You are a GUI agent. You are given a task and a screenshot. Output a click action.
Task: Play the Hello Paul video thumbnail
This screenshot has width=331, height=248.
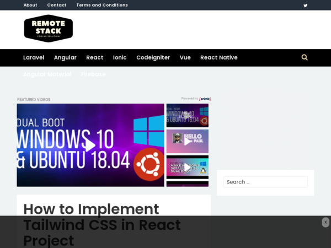click(187, 141)
